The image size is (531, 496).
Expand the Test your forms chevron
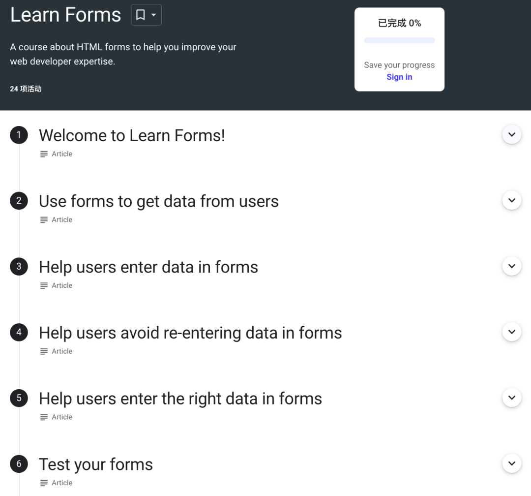(512, 464)
